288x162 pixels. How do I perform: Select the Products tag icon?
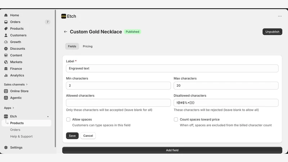(6, 29)
